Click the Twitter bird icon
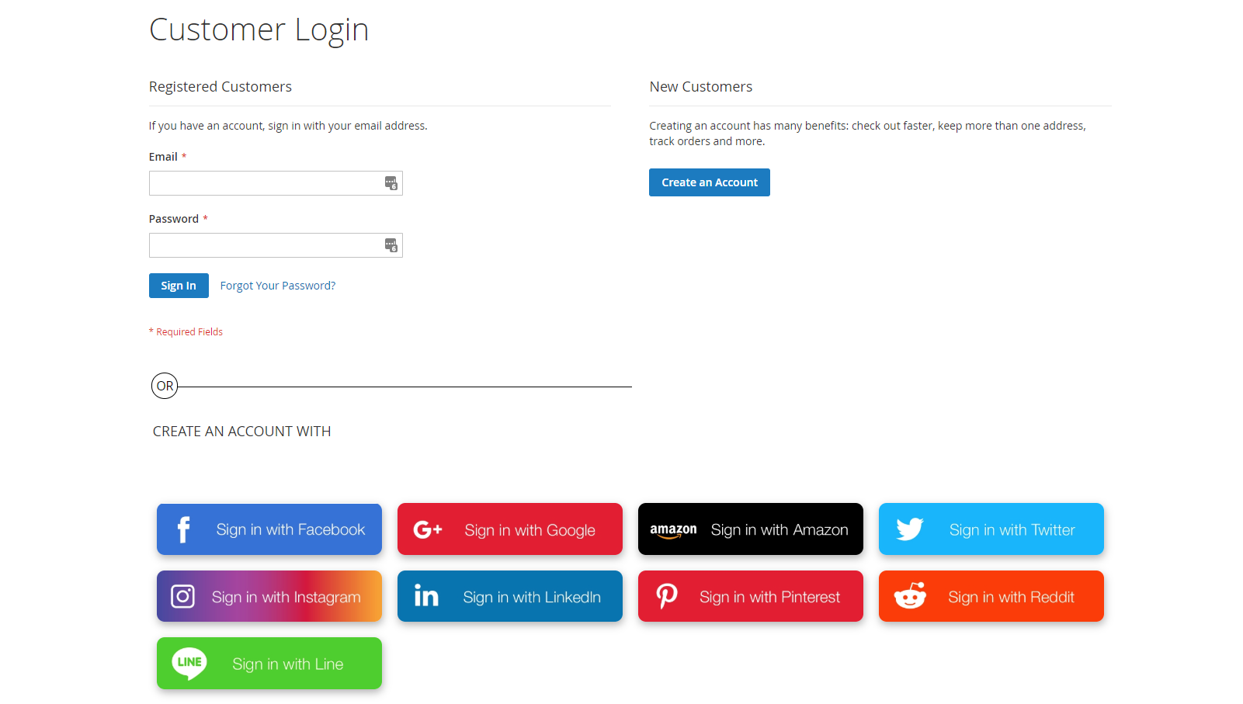The width and height of the screenshot is (1243, 704). tap(909, 529)
